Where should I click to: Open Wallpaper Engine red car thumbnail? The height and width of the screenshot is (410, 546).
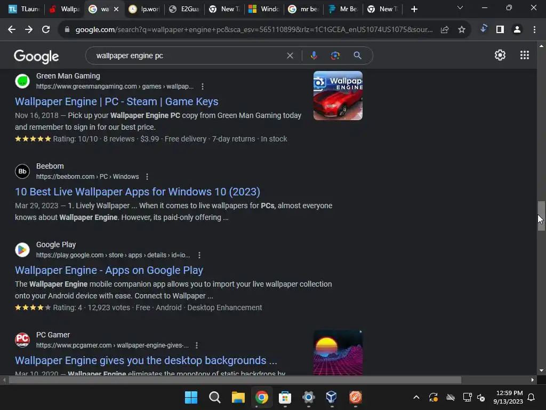point(338,96)
